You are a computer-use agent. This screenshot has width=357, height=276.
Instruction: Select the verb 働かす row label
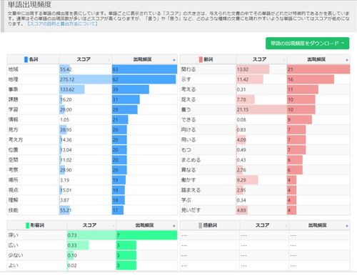(x=188, y=180)
